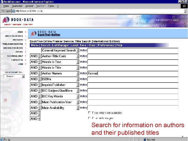Image resolution: width=188 pixels, height=141 pixels.
Task: Click the page icon in address bar
Action: [x=14, y=11]
